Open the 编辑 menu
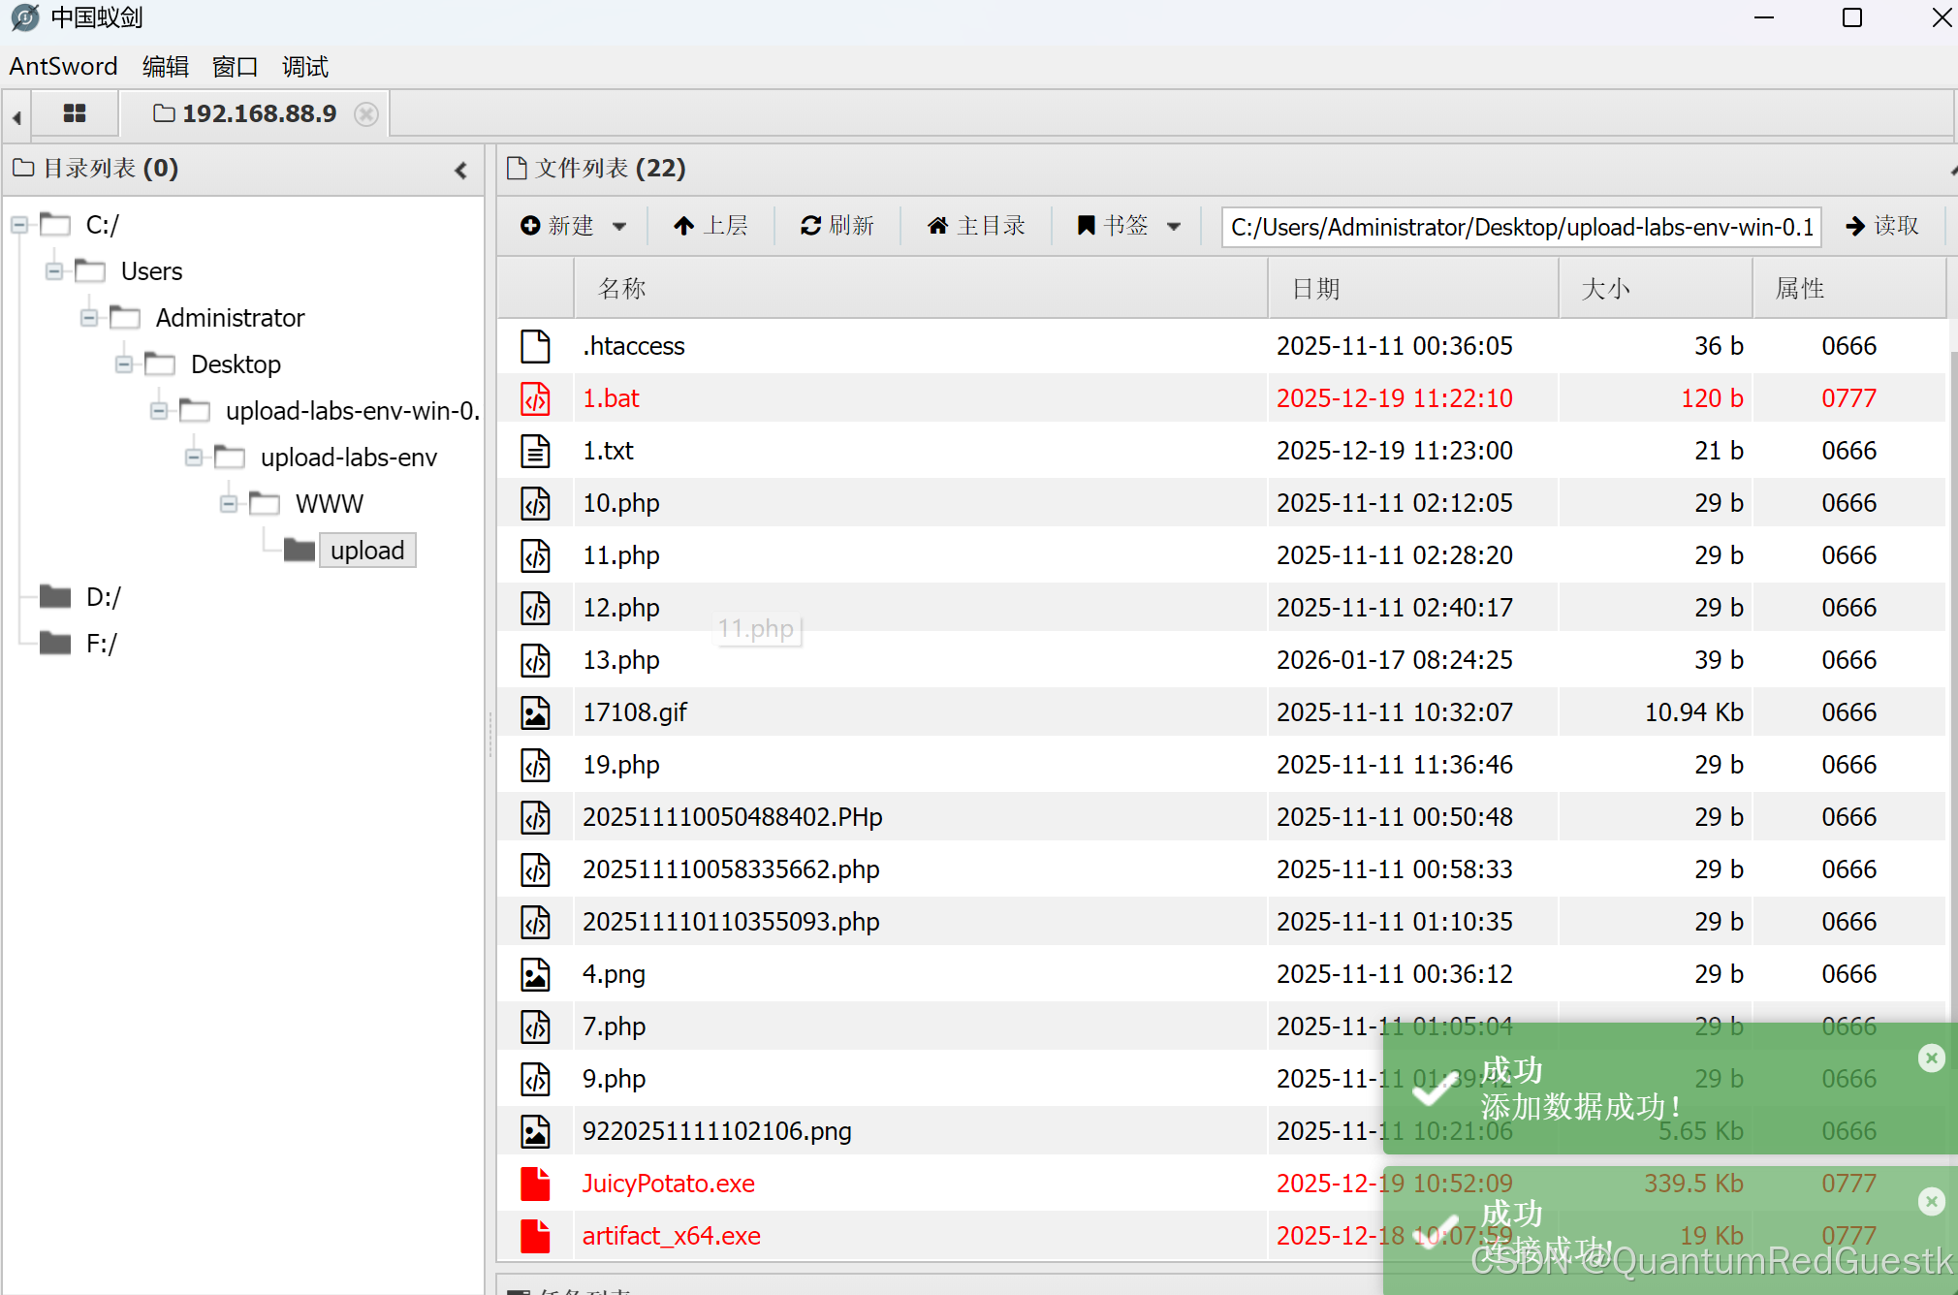 [165, 67]
